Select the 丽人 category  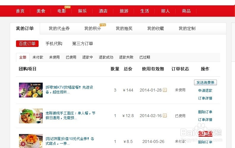tap(166, 11)
